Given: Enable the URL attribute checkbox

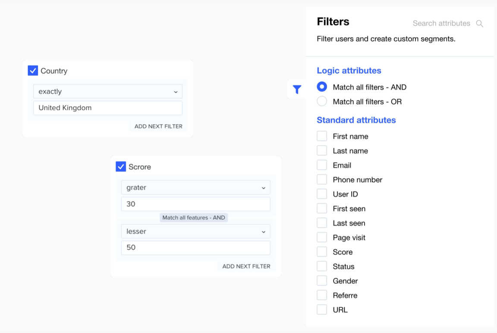Looking at the screenshot, I should pos(322,310).
